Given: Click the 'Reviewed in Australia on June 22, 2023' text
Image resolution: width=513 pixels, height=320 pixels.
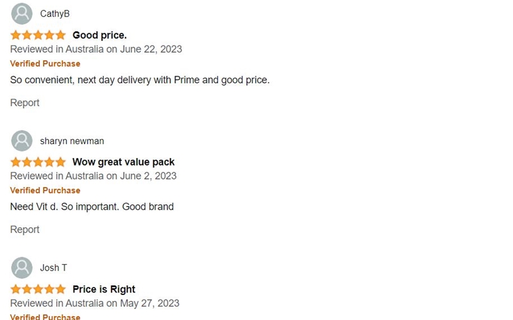Looking at the screenshot, I should click(96, 49).
